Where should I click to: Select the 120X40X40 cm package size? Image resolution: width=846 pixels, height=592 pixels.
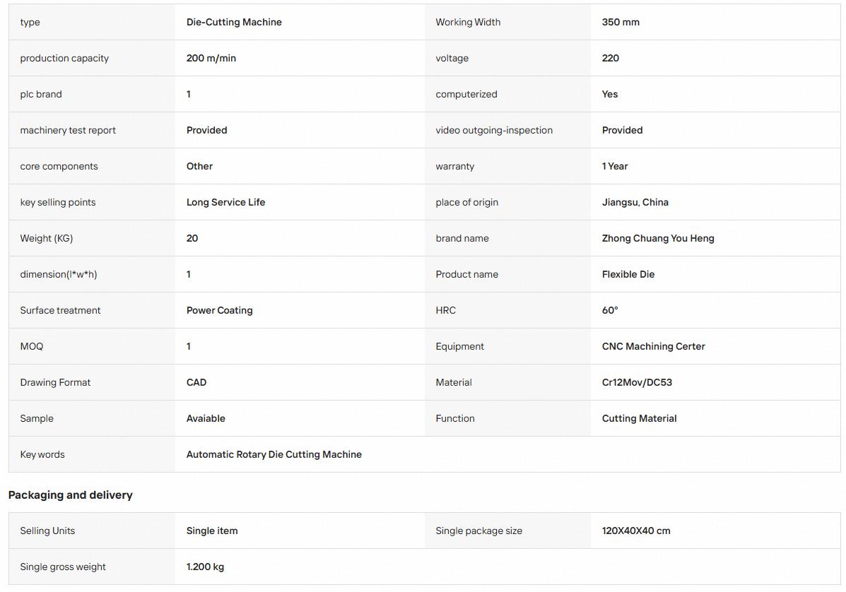coord(635,531)
